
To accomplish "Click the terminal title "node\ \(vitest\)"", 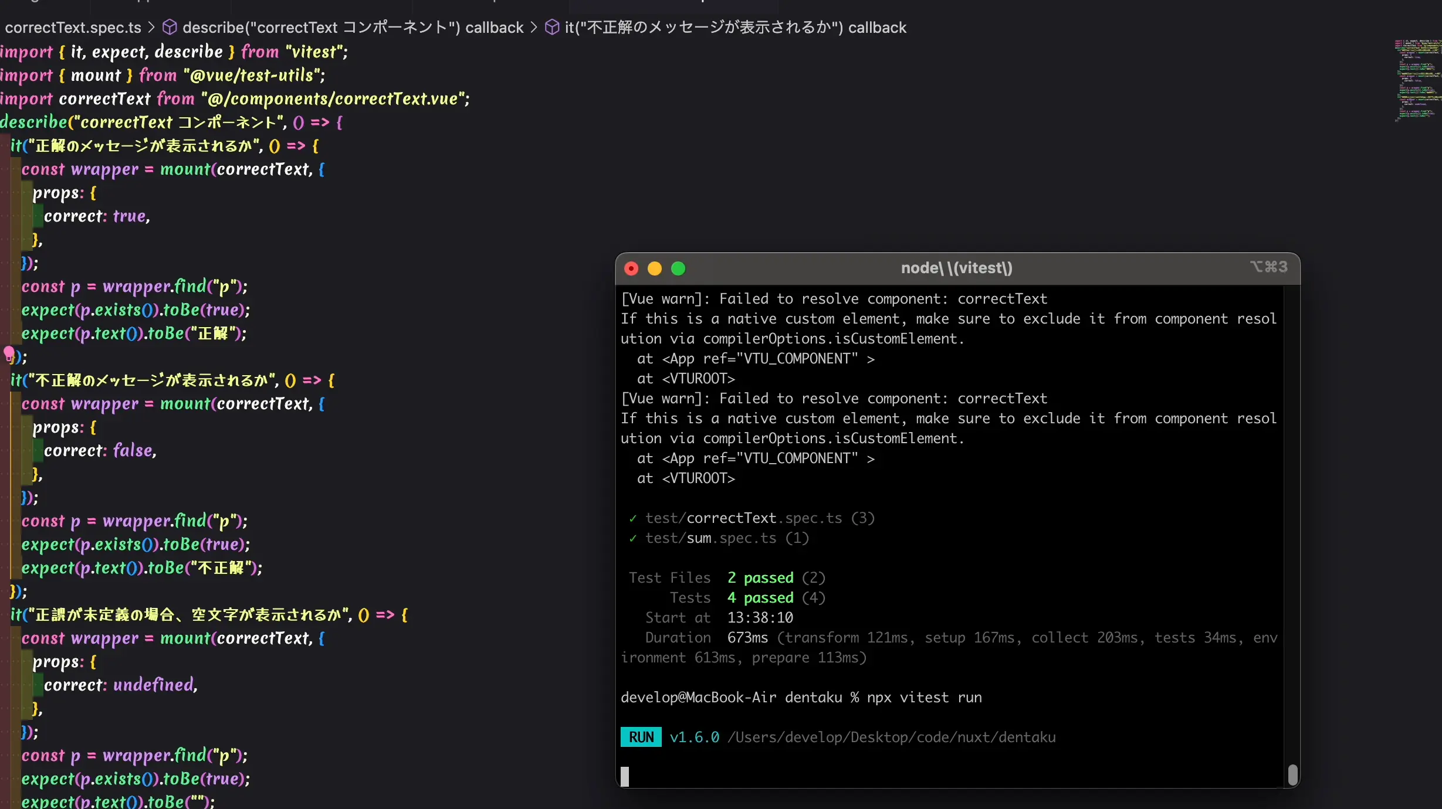I will (x=957, y=268).
